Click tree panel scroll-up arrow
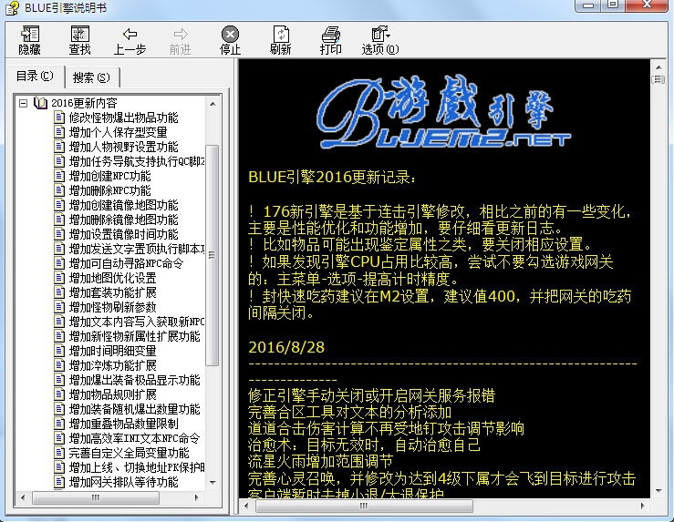This screenshot has width=674, height=522. [213, 104]
